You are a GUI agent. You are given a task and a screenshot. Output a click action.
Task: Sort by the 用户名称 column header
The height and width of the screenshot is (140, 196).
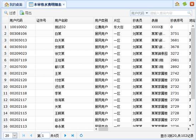[x=74, y=20]
